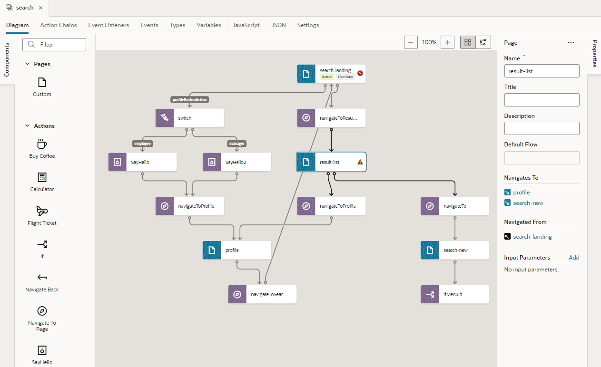Viewport: 601px width, 367px height.
Task: Click the profile link under Navigates To
Action: click(x=521, y=192)
